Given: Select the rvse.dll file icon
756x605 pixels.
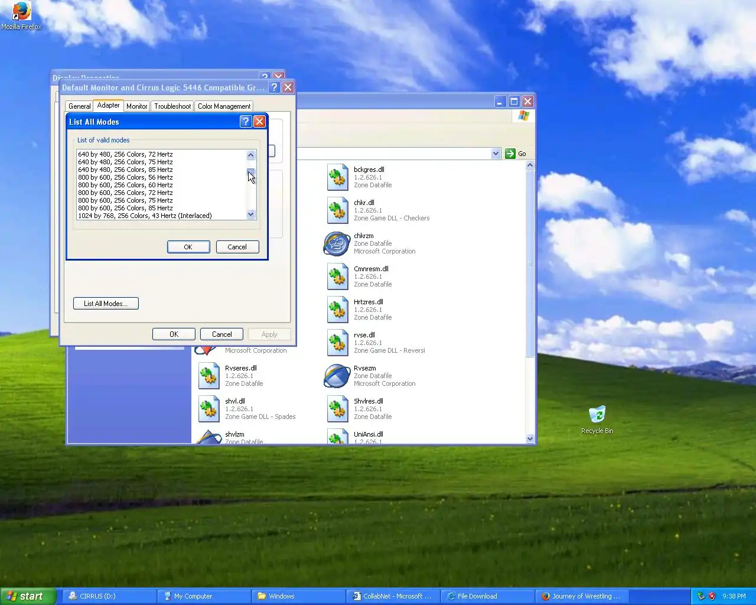Looking at the screenshot, I should 337,343.
